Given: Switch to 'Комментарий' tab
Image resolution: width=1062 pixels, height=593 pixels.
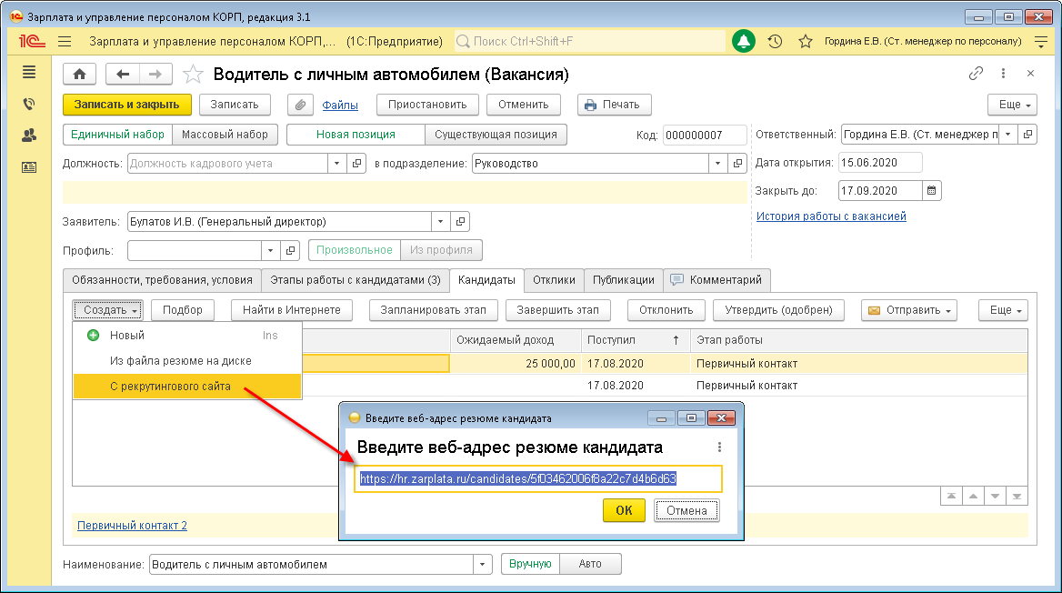Looking at the screenshot, I should tap(716, 280).
